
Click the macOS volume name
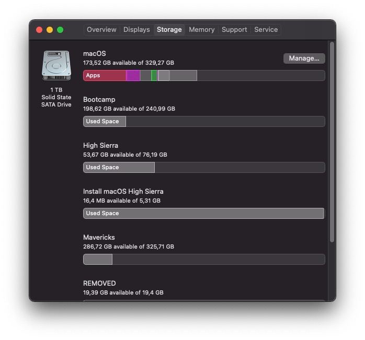(95, 53)
